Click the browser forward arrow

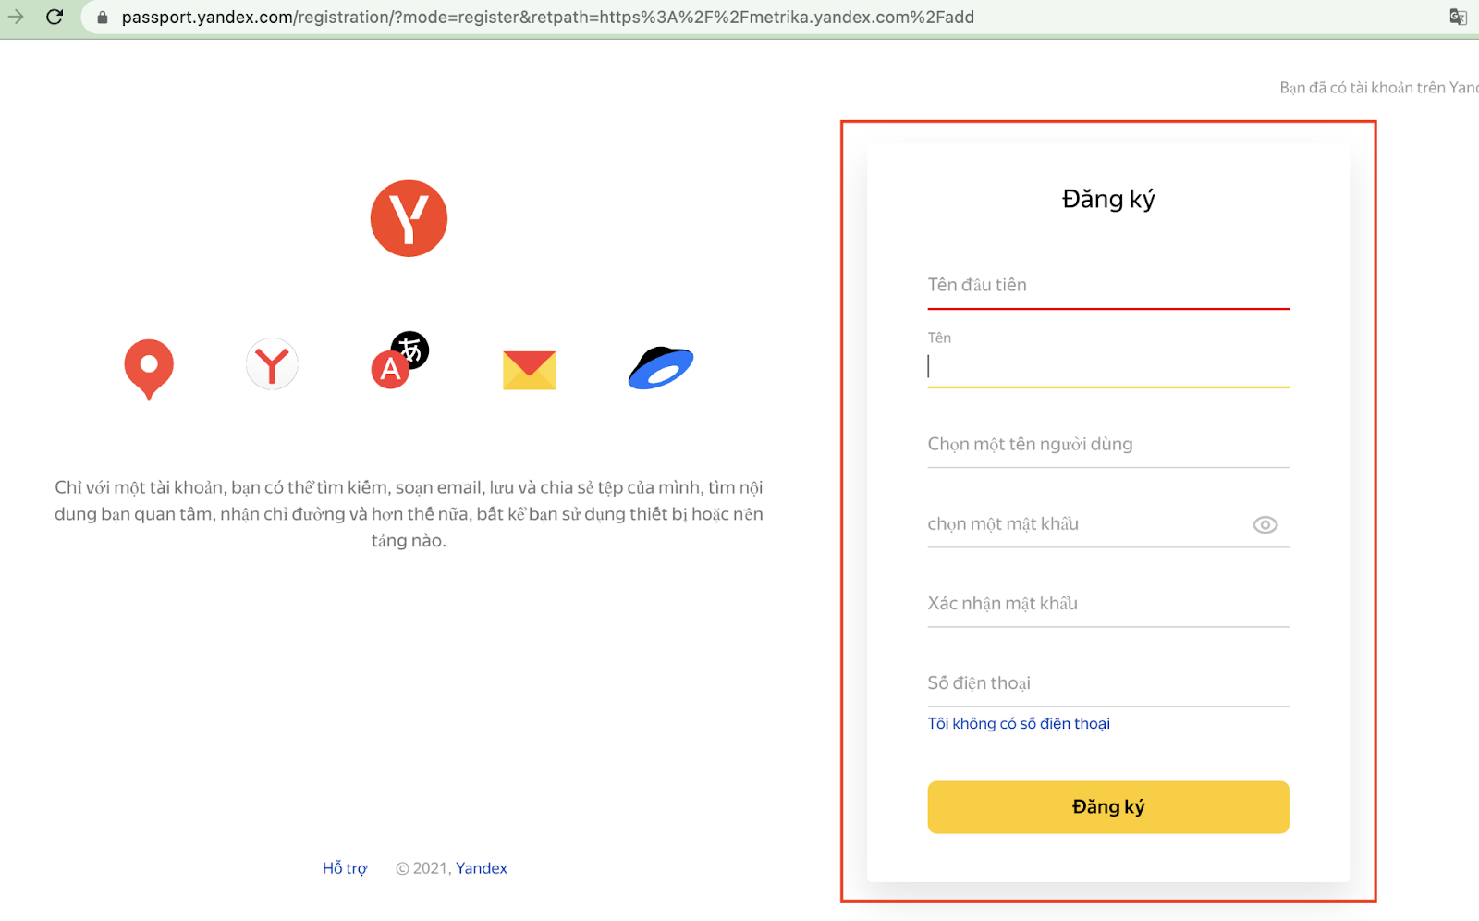[16, 17]
